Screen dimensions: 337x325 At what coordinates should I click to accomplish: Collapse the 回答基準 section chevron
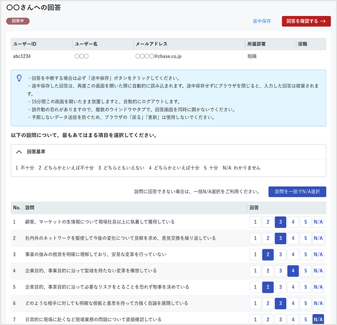[x=19, y=152]
